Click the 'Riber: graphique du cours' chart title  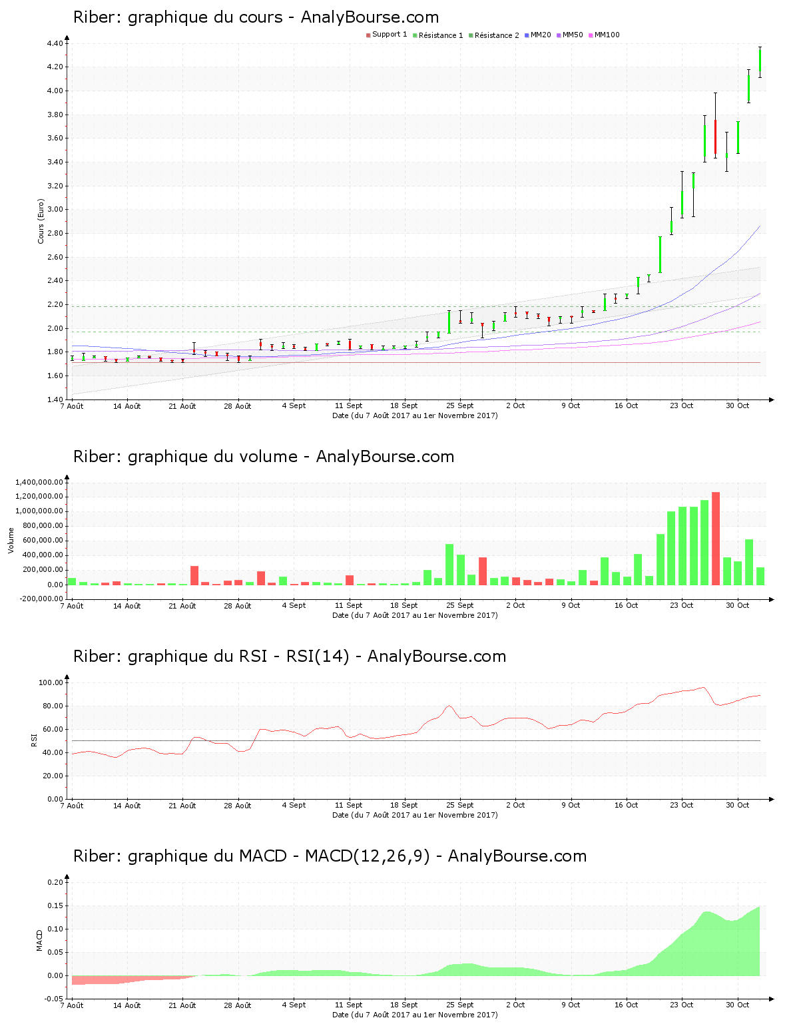point(256,17)
